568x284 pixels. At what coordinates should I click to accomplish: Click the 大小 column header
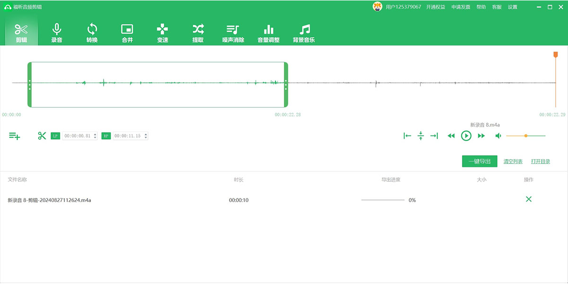(481, 180)
